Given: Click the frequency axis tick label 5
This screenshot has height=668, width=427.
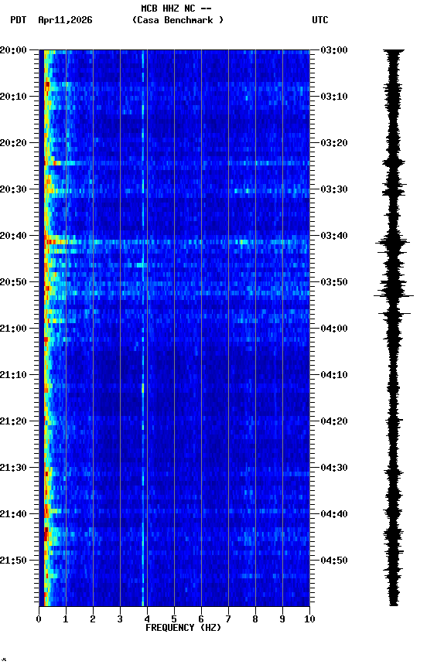Looking at the screenshot, I should (x=174, y=619).
